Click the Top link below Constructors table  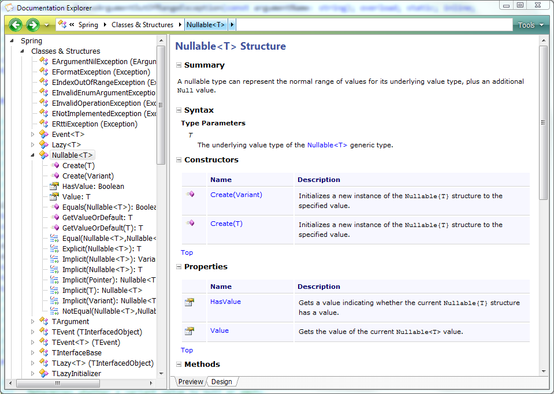(x=187, y=252)
